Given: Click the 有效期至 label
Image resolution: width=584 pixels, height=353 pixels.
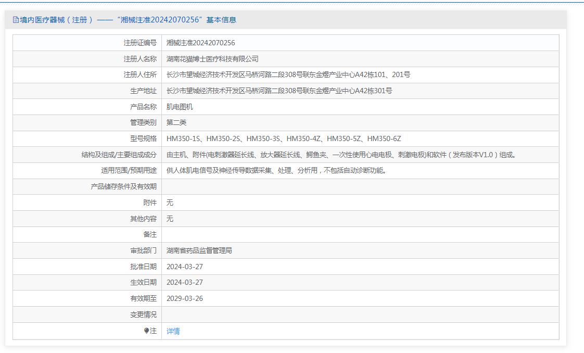Looking at the screenshot, I should pos(143,298).
